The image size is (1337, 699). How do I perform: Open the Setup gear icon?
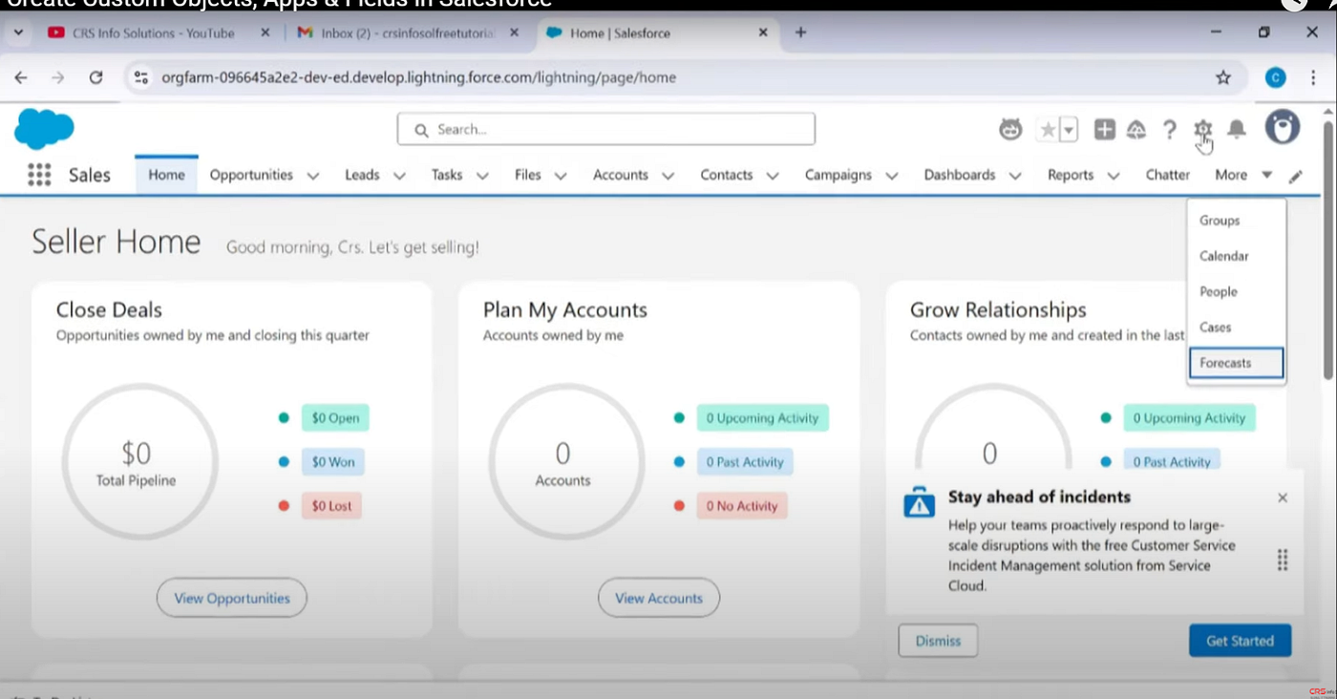pos(1202,130)
